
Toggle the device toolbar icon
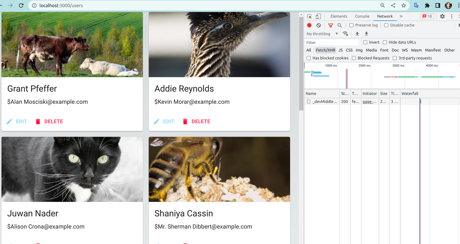318,16
